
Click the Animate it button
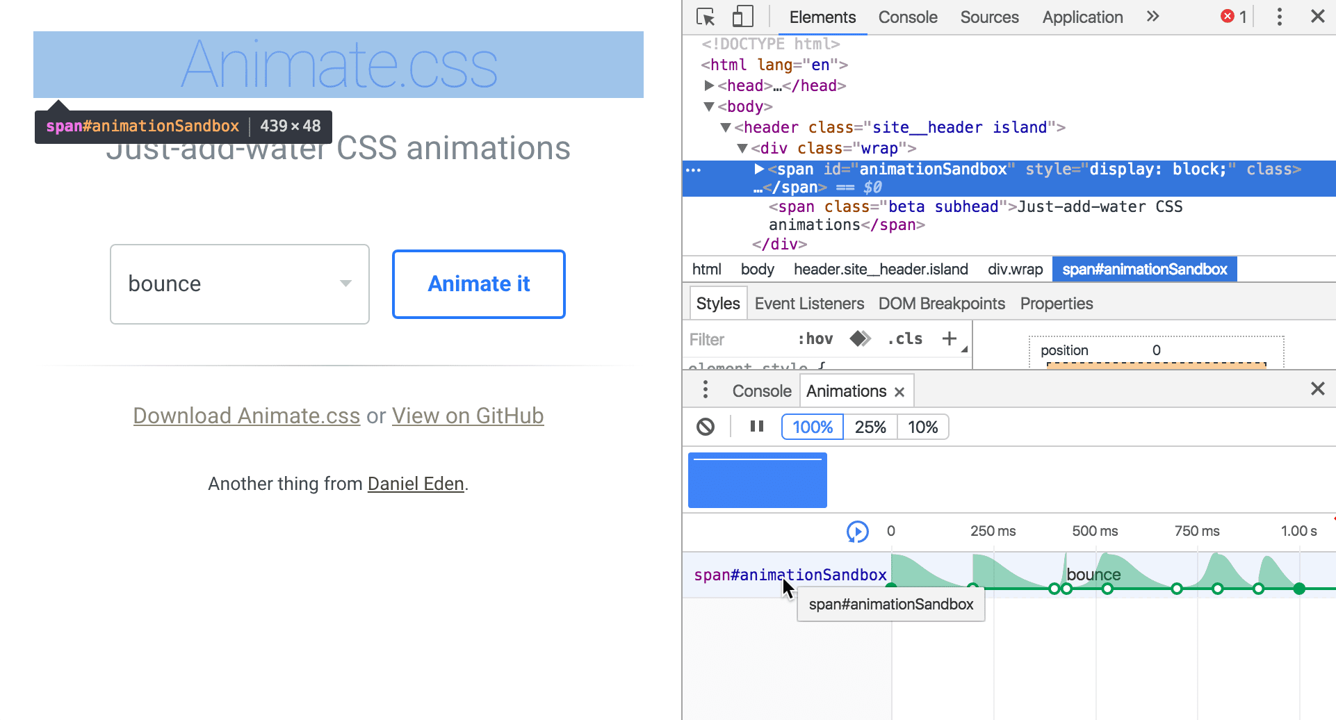[x=478, y=284]
